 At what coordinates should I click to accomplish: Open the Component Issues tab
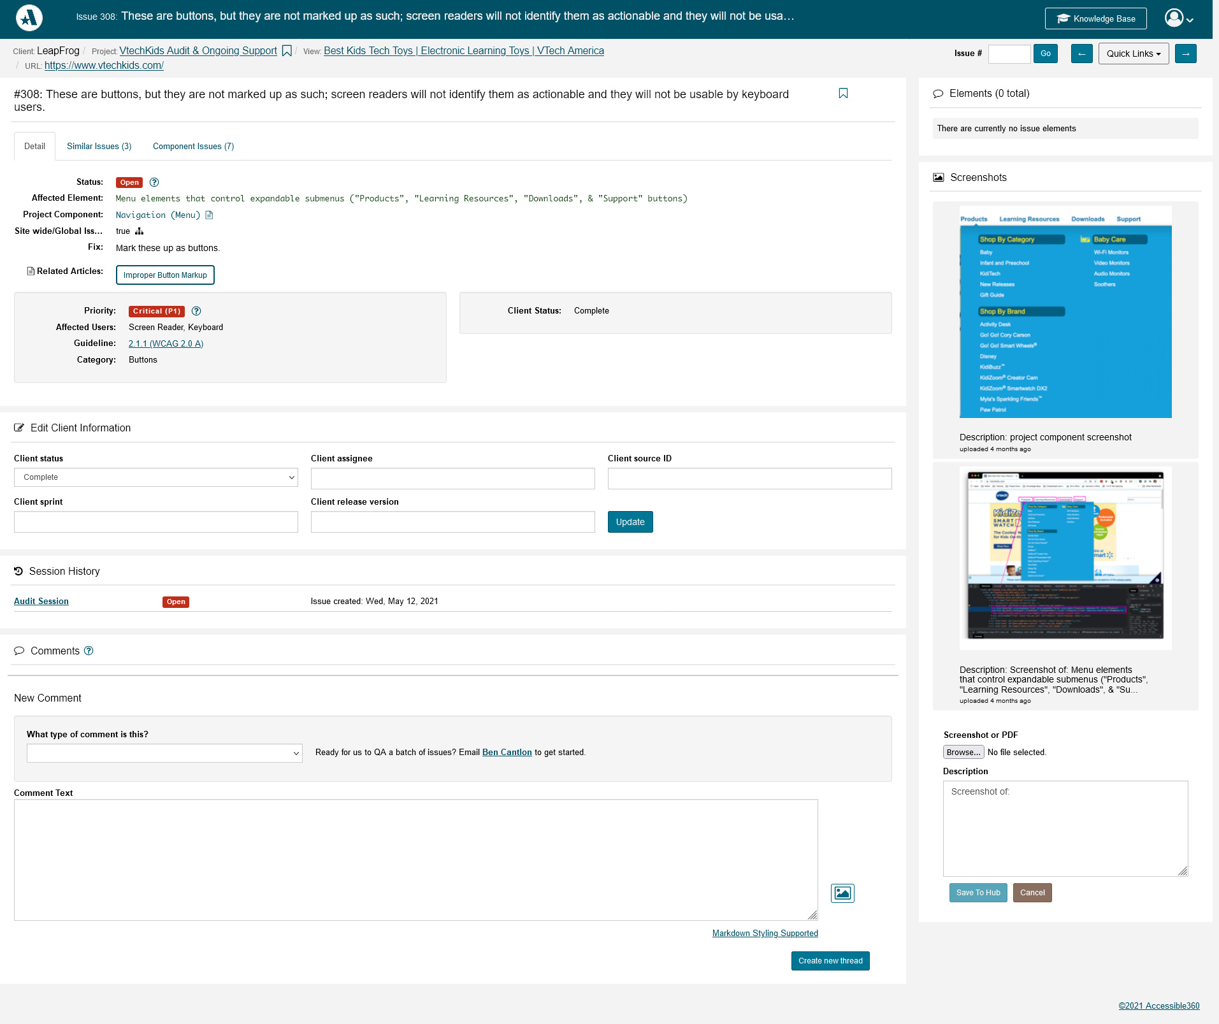click(x=194, y=147)
